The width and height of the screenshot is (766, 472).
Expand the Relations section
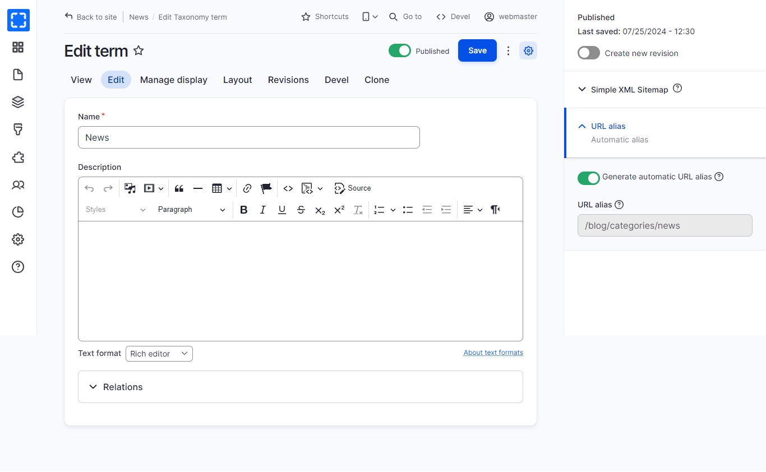tap(123, 387)
